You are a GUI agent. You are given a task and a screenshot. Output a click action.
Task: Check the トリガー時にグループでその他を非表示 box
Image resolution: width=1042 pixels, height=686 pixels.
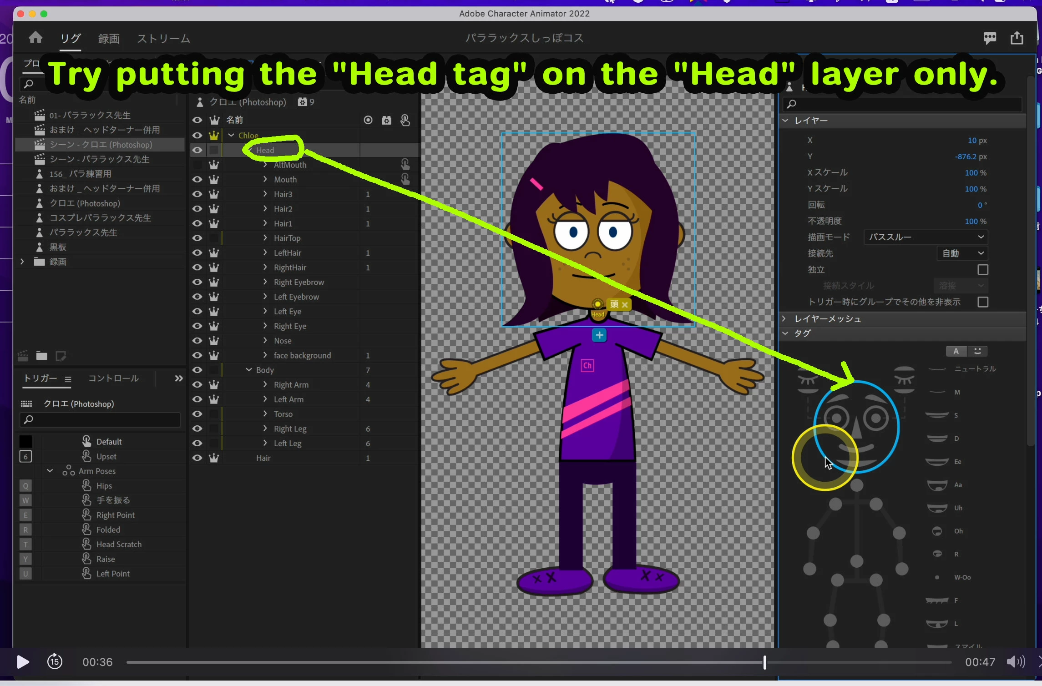point(982,302)
